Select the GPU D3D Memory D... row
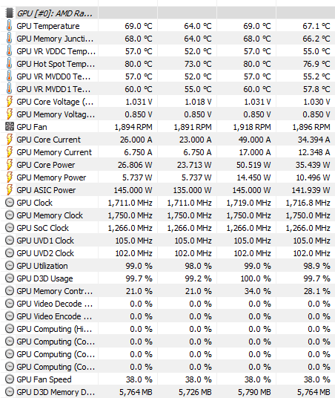 (x=167, y=392)
